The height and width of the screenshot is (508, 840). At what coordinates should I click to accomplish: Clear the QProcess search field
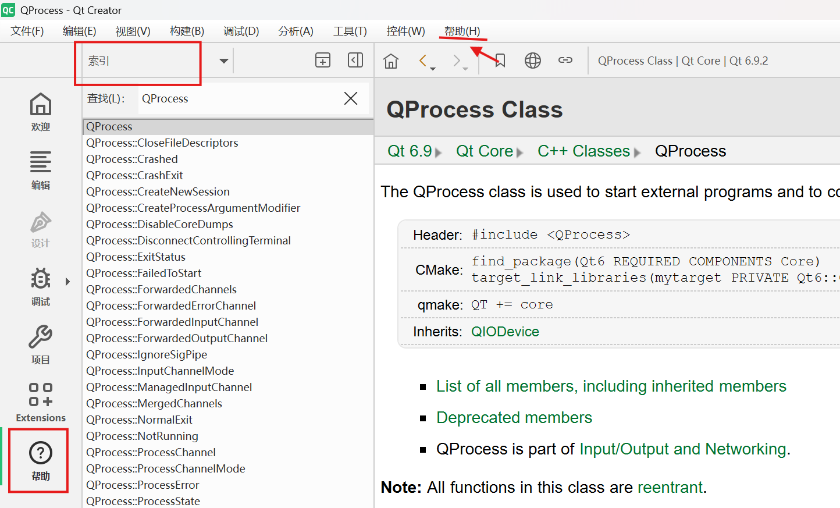coord(351,98)
